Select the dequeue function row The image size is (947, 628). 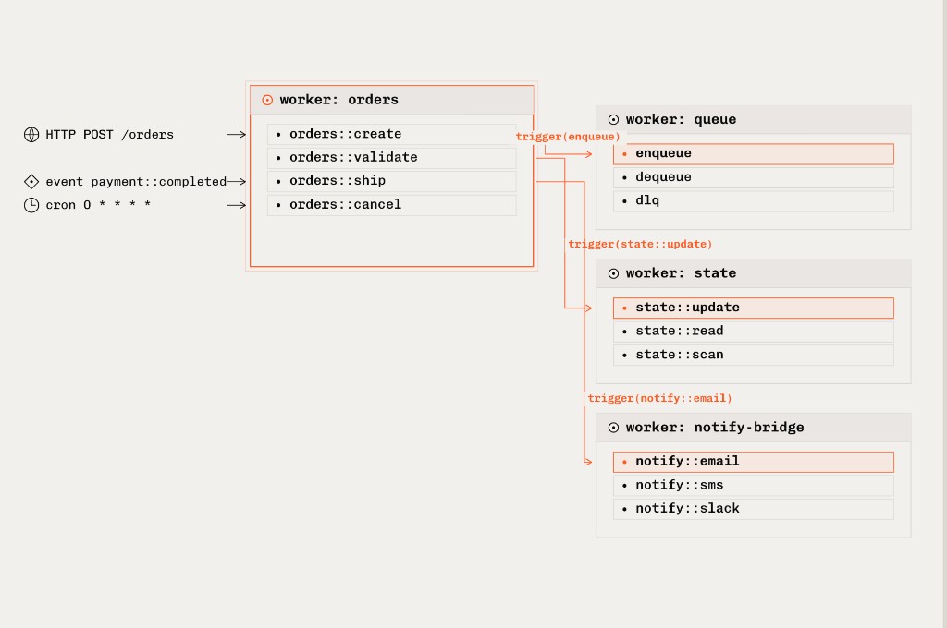(754, 177)
